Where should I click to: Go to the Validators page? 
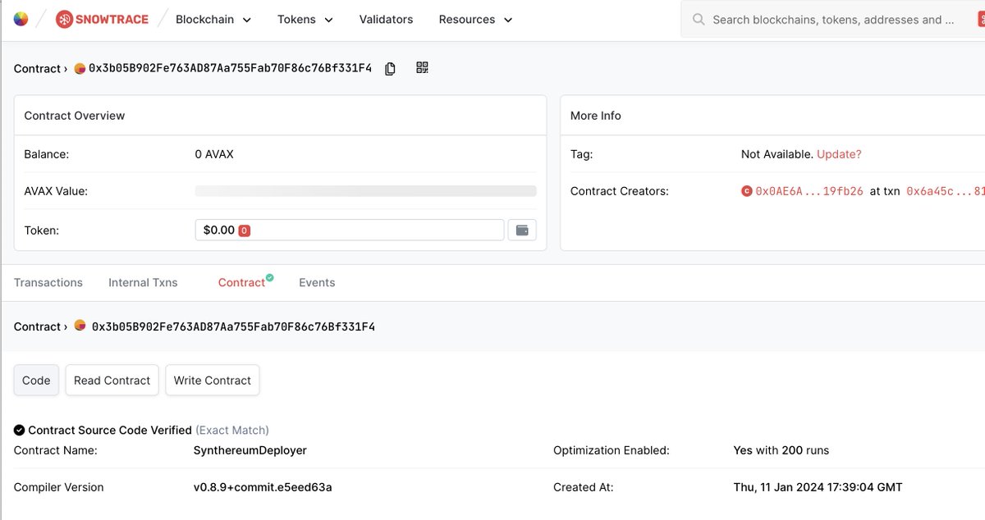point(386,19)
